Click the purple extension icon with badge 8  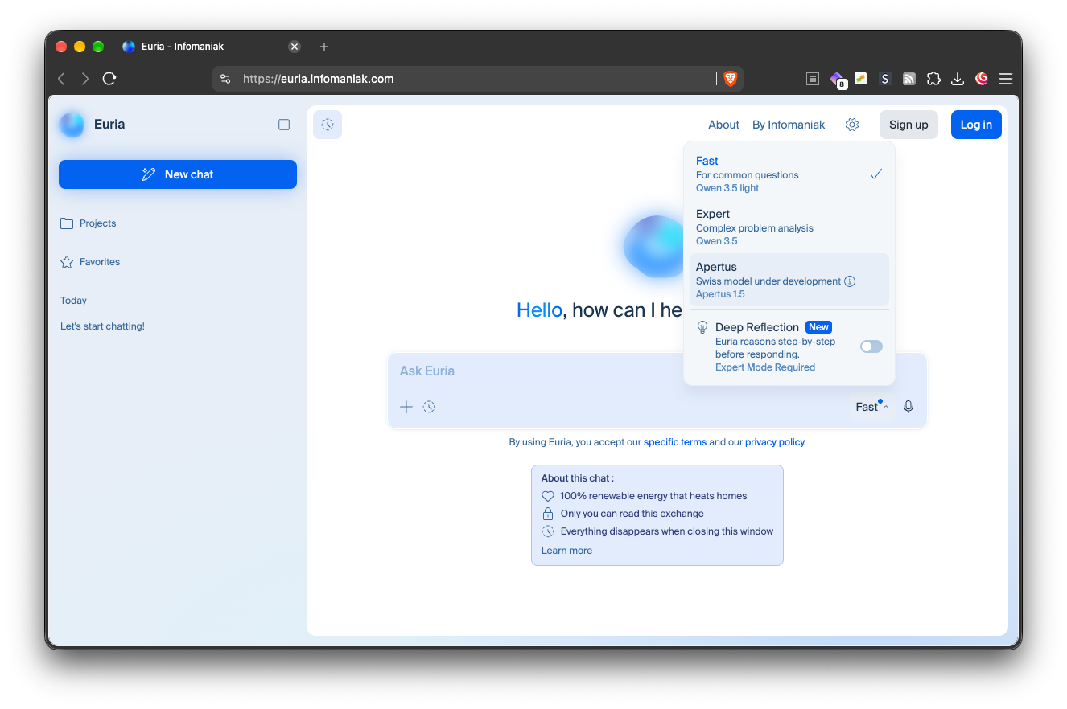(838, 80)
